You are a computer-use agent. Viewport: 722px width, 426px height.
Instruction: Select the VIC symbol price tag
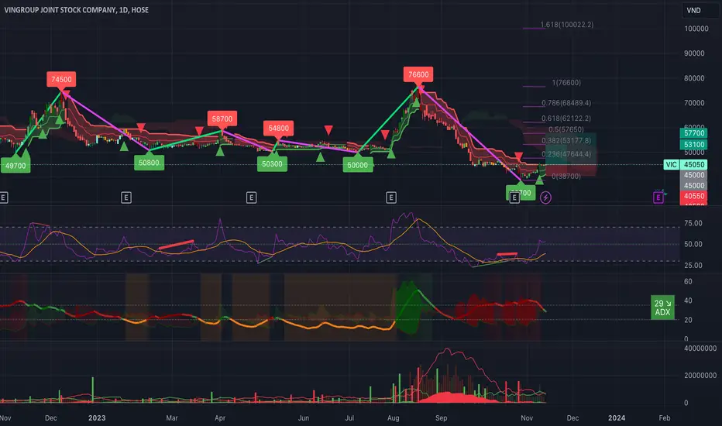(x=672, y=164)
